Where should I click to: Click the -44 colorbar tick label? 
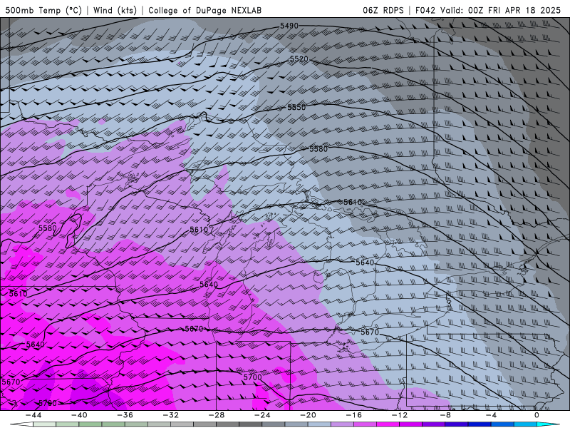point(33,415)
